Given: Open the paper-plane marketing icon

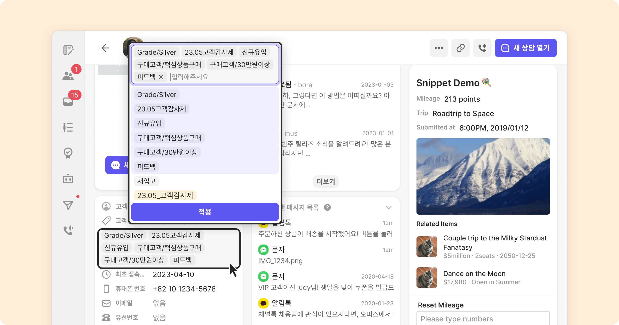Looking at the screenshot, I should (68, 205).
